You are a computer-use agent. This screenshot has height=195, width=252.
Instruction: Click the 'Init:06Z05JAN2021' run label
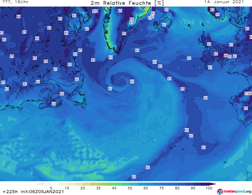coord(42,192)
